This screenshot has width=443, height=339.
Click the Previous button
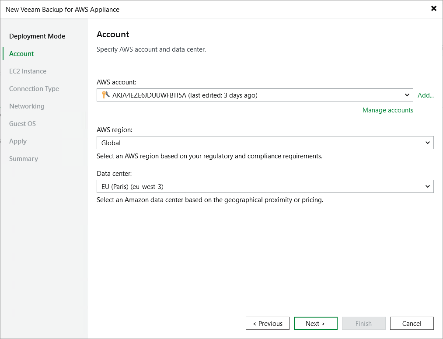tap(267, 323)
